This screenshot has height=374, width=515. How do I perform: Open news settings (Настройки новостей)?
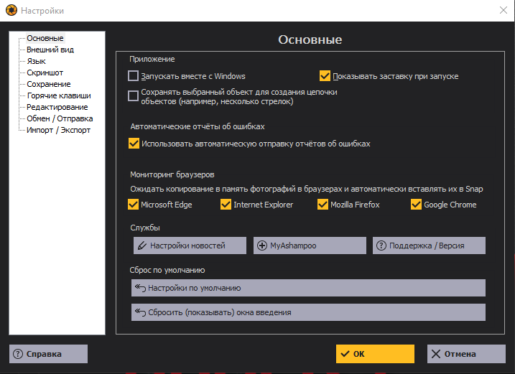click(x=190, y=246)
